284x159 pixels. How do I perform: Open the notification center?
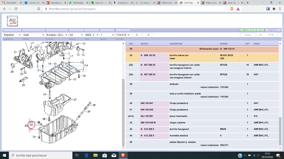point(278,155)
